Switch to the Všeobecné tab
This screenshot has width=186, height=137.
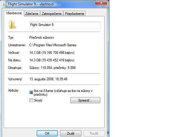tap(14, 13)
